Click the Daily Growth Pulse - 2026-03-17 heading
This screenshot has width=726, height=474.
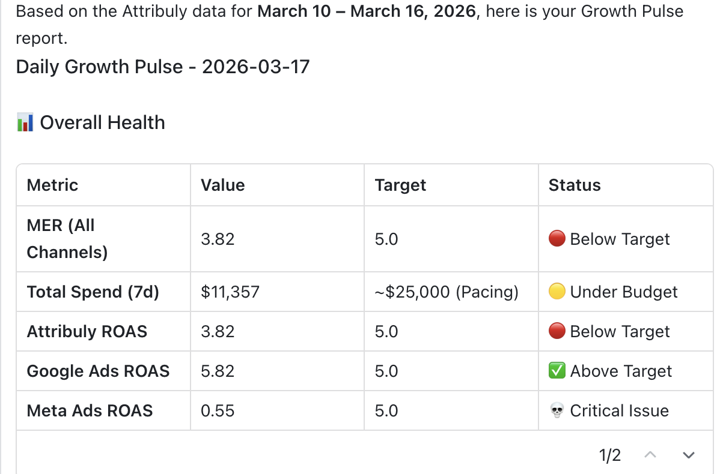163,67
